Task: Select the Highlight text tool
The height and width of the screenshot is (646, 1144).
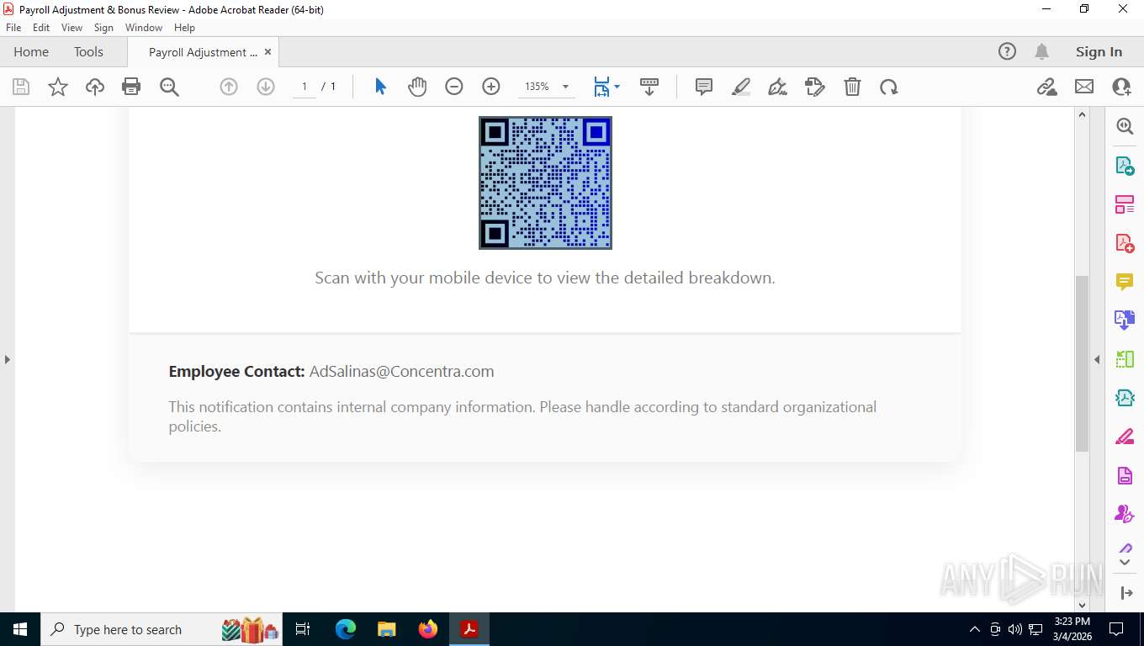Action: [741, 87]
